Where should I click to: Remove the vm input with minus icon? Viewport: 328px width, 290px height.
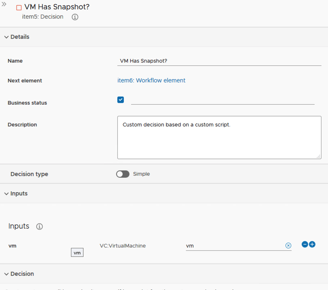point(305,244)
